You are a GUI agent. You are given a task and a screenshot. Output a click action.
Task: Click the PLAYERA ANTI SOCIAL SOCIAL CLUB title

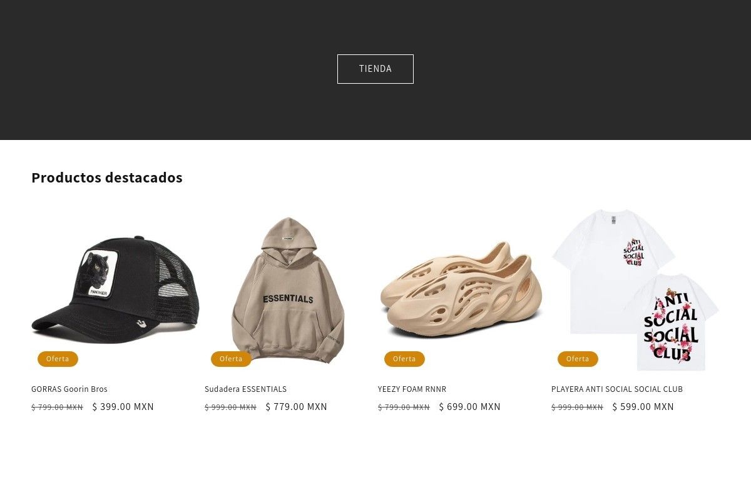coord(617,389)
